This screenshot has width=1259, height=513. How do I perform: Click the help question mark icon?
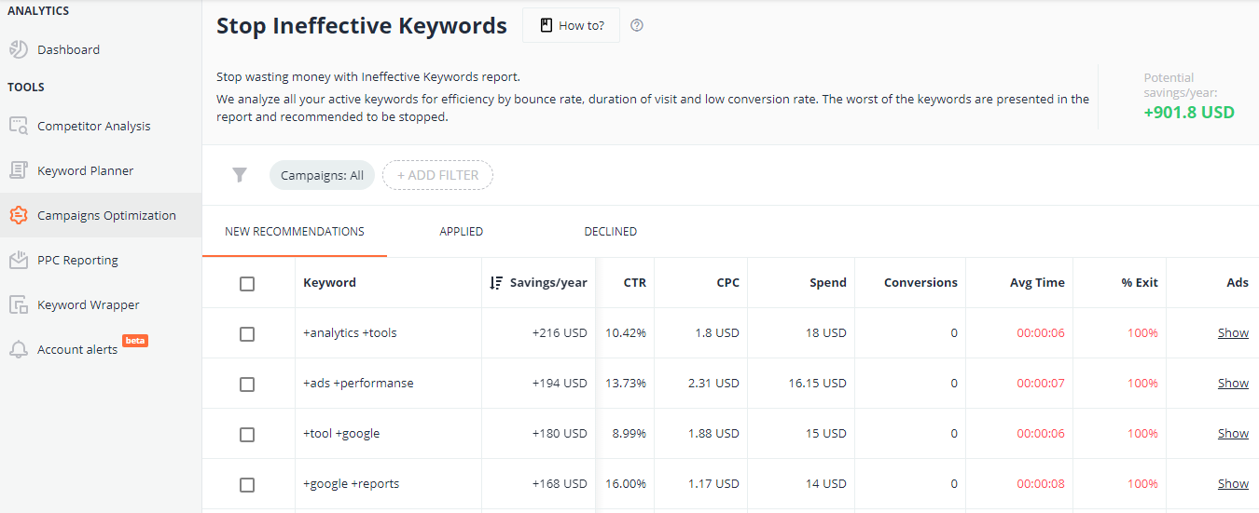pos(637,25)
